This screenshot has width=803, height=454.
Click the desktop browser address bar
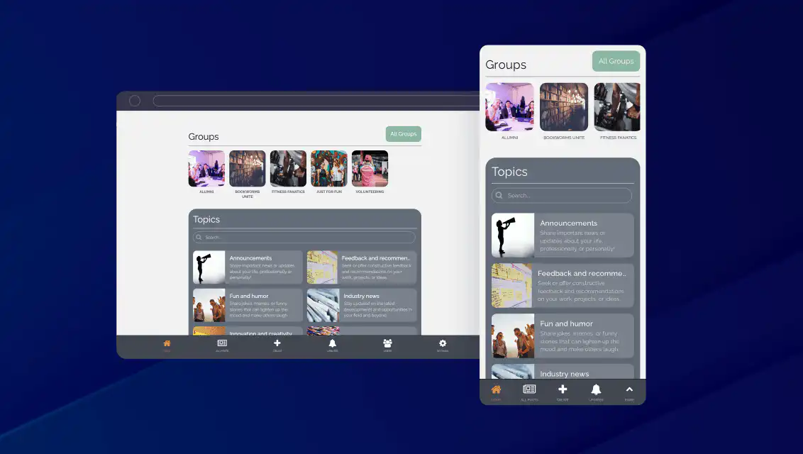pos(316,101)
